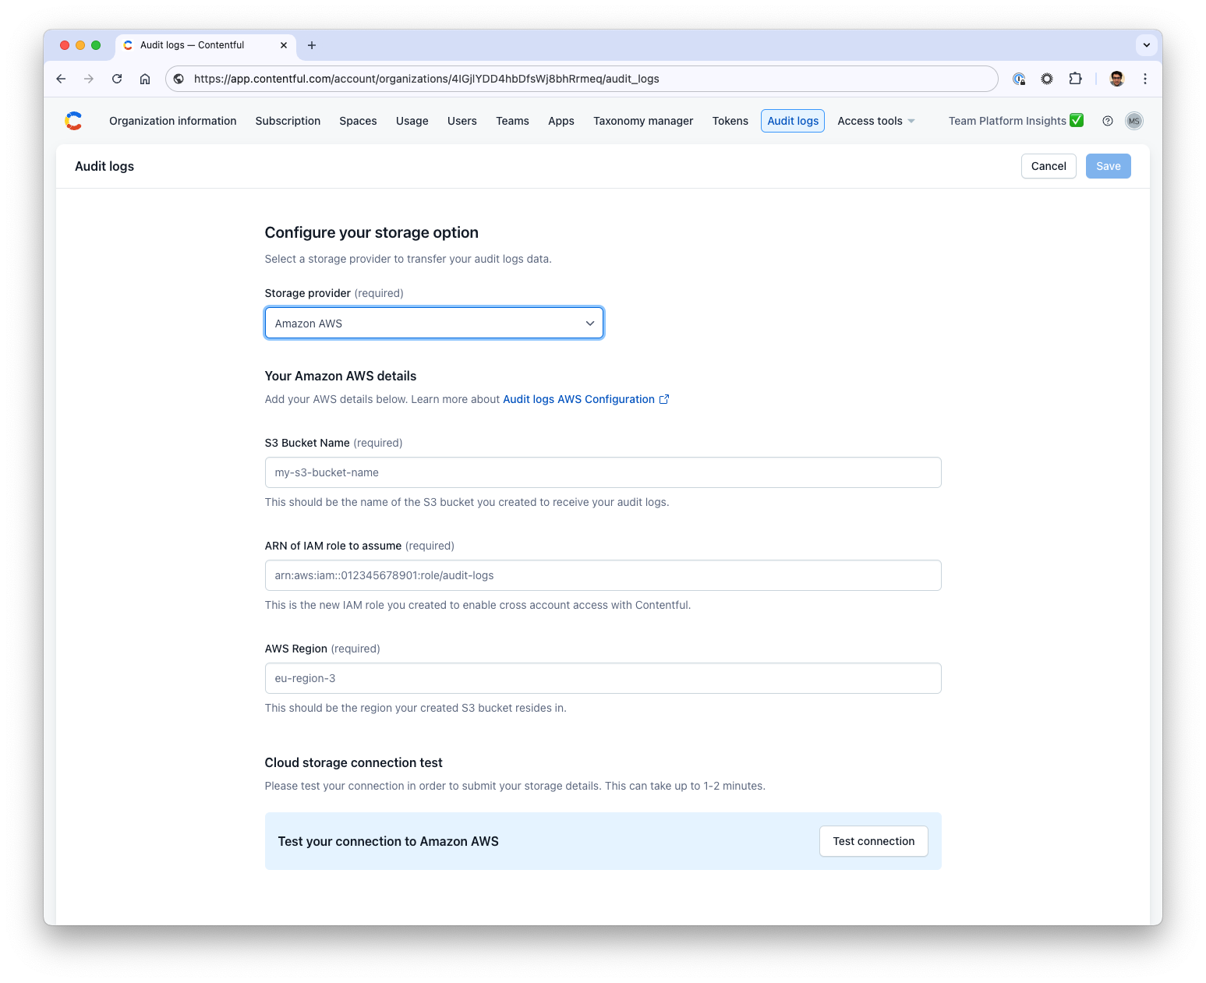Click the Contentful logo in the navbar
1206x983 pixels.
pyautogui.click(x=73, y=121)
